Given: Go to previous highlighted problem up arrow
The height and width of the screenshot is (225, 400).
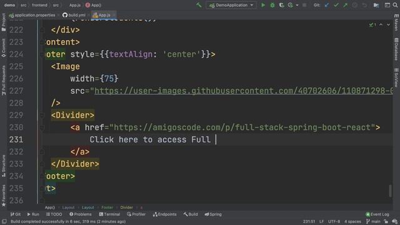Looking at the screenshot, I should 381,25.
